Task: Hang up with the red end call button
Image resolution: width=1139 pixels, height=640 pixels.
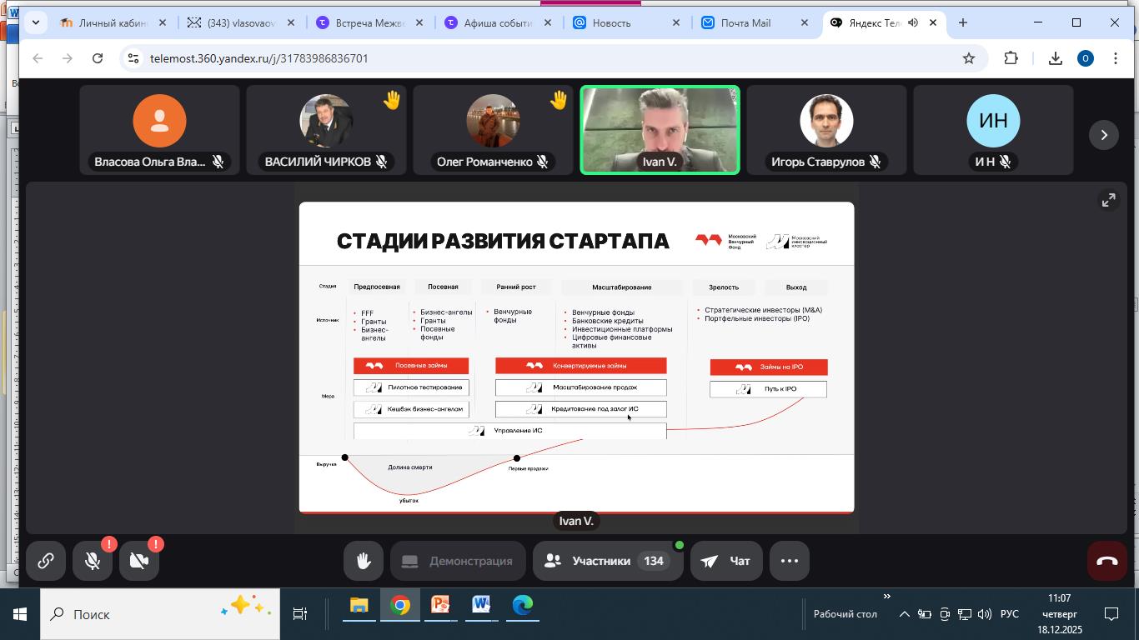Action: point(1107,561)
